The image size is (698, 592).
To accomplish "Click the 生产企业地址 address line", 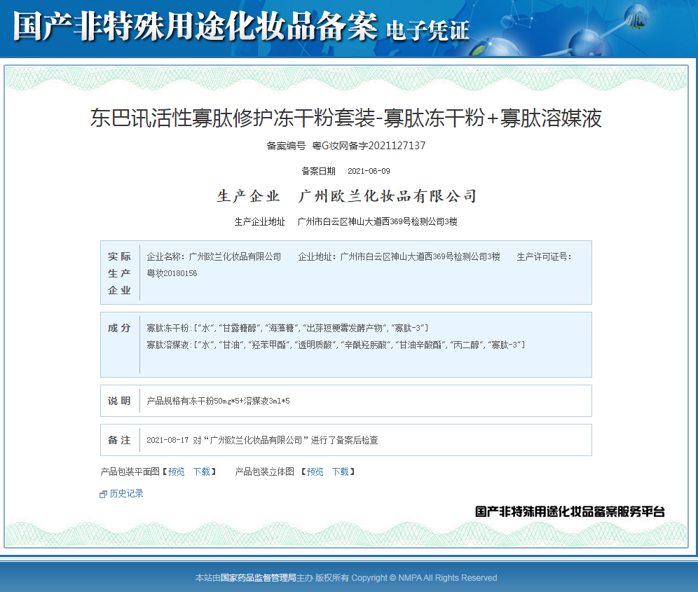I will pyautogui.click(x=346, y=221).
